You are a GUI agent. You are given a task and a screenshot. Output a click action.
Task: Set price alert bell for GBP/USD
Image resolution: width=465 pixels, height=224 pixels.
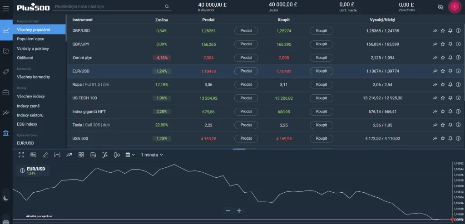click(450, 31)
